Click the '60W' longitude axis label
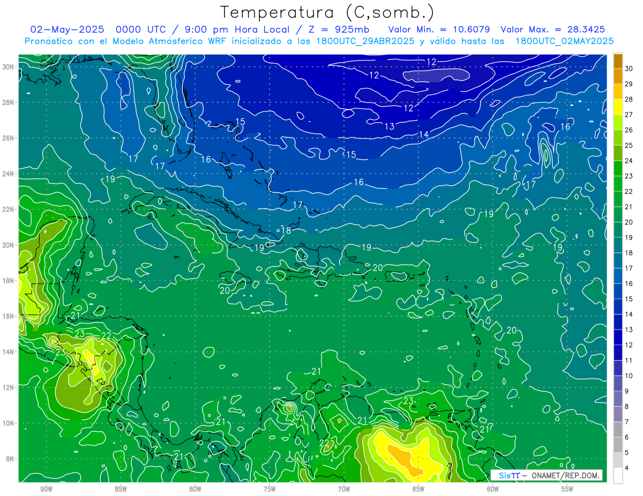Viewport: 643px width, 496px height. tap(493, 489)
